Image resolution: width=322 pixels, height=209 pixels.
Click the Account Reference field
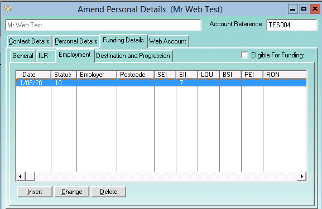pos(292,25)
